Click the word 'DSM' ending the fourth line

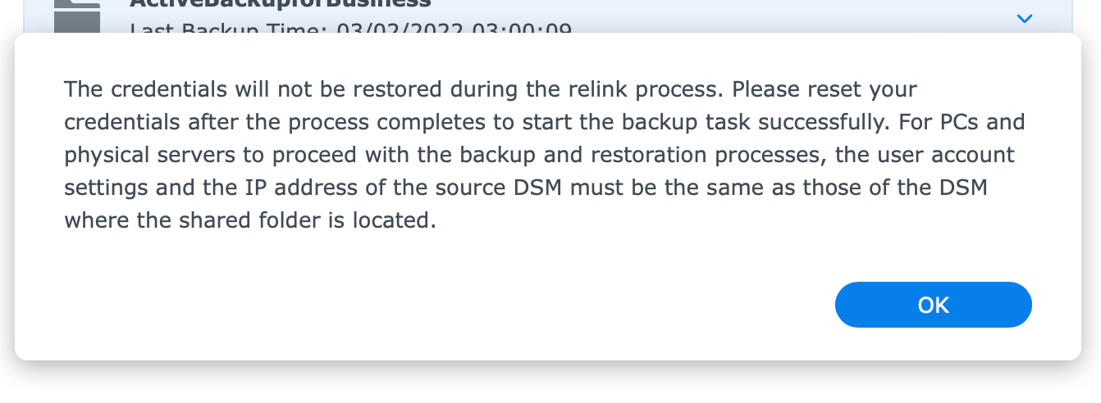point(964,188)
